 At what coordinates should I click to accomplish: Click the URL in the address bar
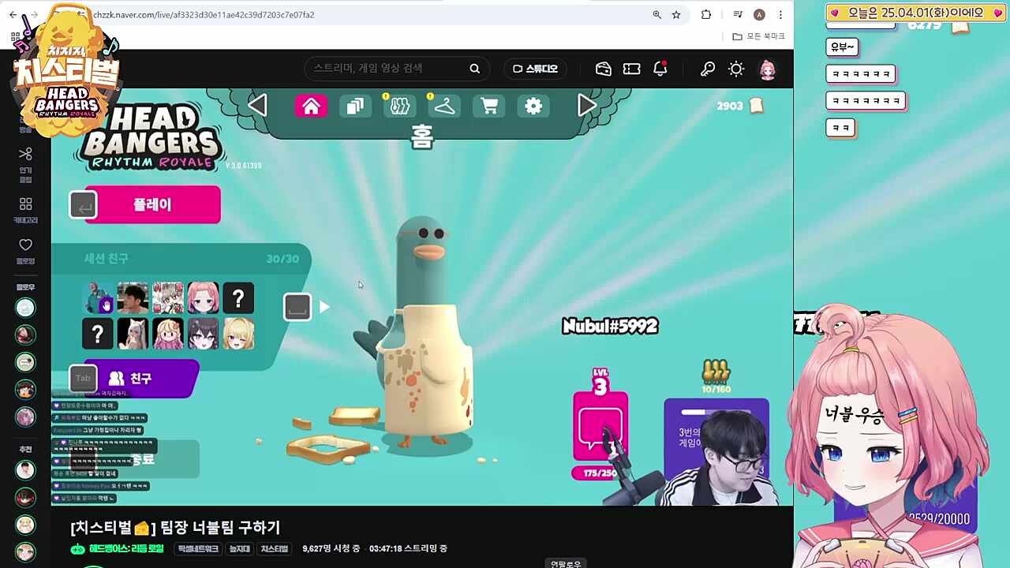pyautogui.click(x=204, y=15)
